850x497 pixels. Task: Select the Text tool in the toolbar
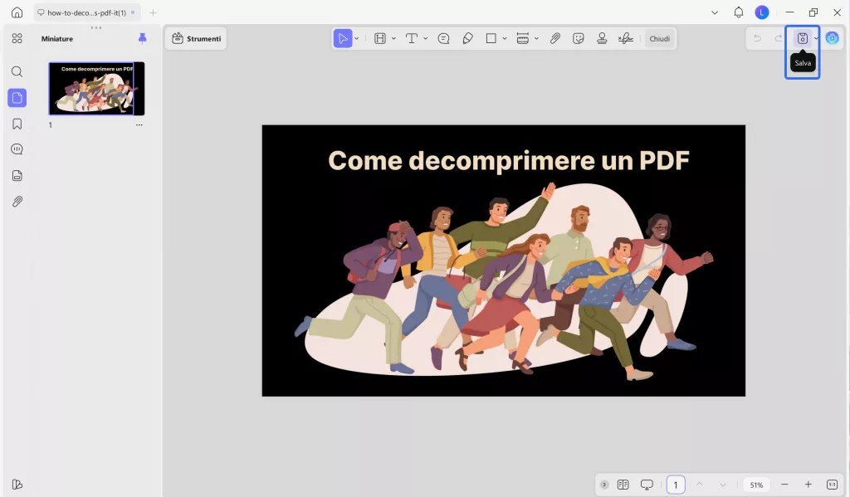point(413,38)
